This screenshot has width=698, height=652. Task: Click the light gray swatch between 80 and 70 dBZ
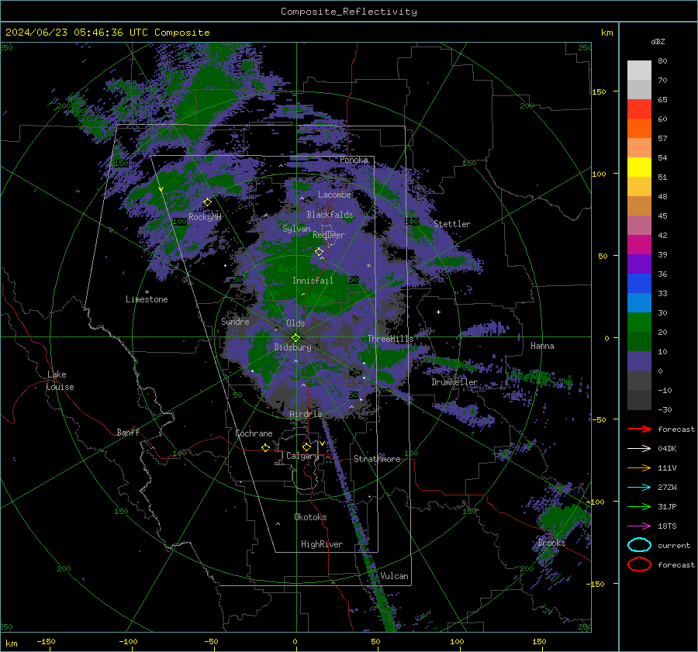639,71
